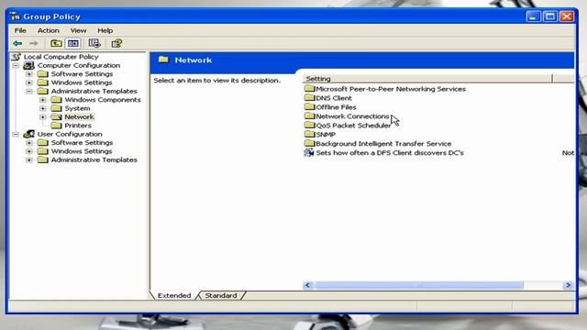Switch to the Extended tab
Screen dimensions: 587x330
click(x=174, y=295)
